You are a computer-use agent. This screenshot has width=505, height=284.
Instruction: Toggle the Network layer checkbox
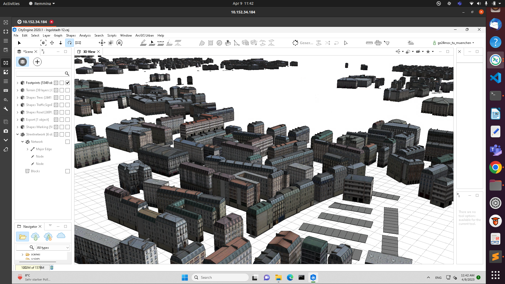(x=68, y=142)
